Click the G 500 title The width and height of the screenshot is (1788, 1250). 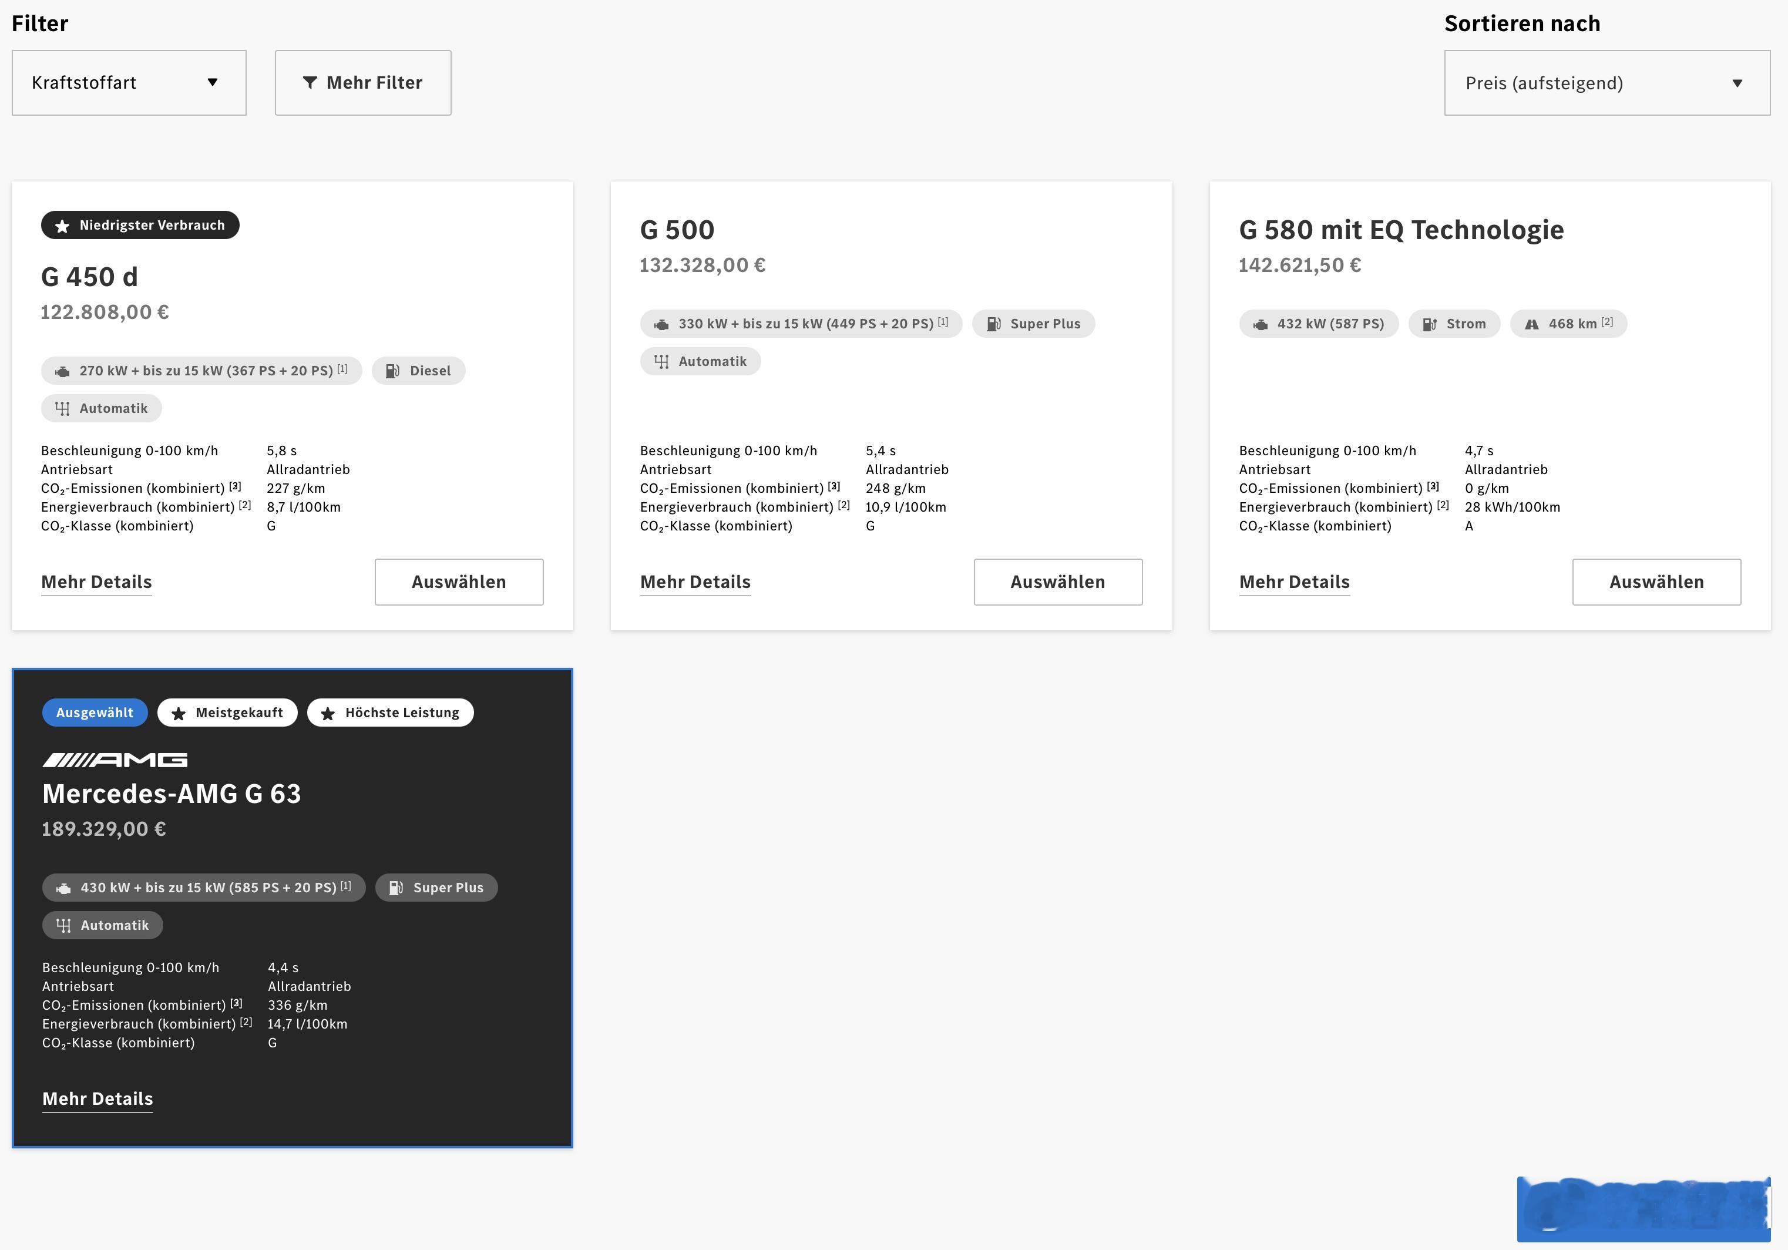(x=677, y=230)
